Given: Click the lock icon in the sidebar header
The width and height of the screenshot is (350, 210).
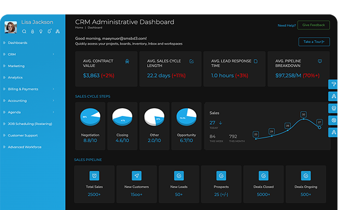Looking at the screenshot, I should point(33,32).
